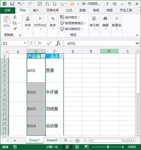The width and height of the screenshot is (141, 150).
Task: Switch to the Review (审阅) tab
Action: coord(96,10)
